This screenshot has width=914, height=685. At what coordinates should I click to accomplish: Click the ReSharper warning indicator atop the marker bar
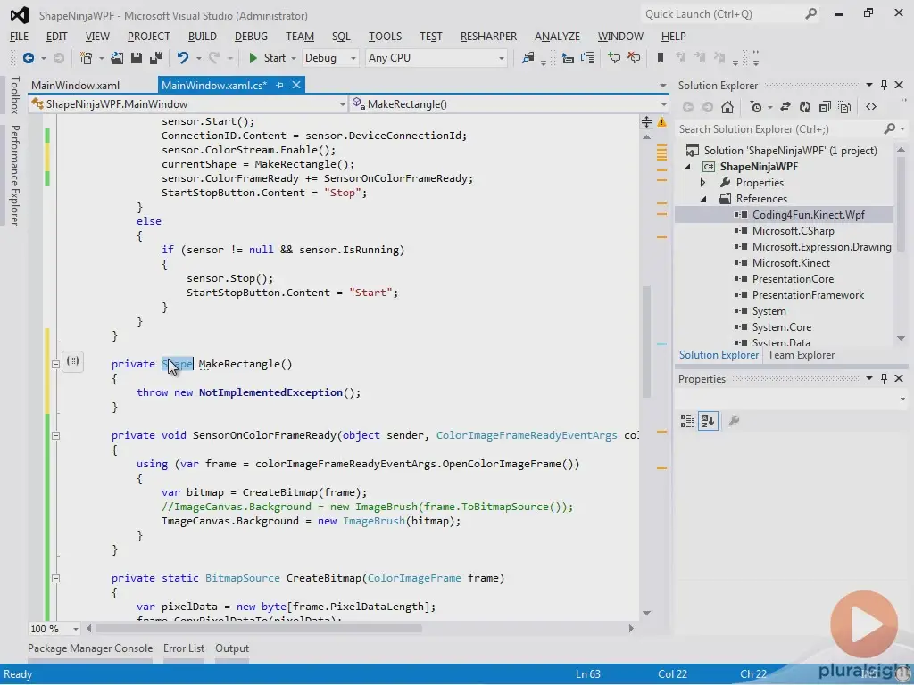tap(661, 121)
